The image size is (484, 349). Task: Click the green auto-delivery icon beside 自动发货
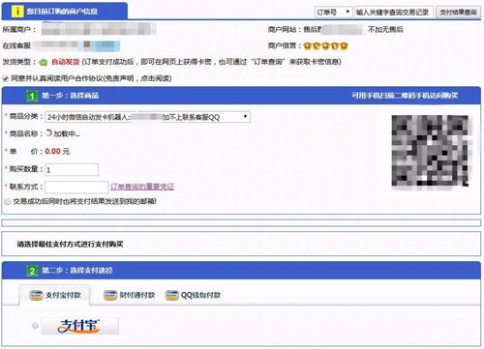(x=43, y=62)
